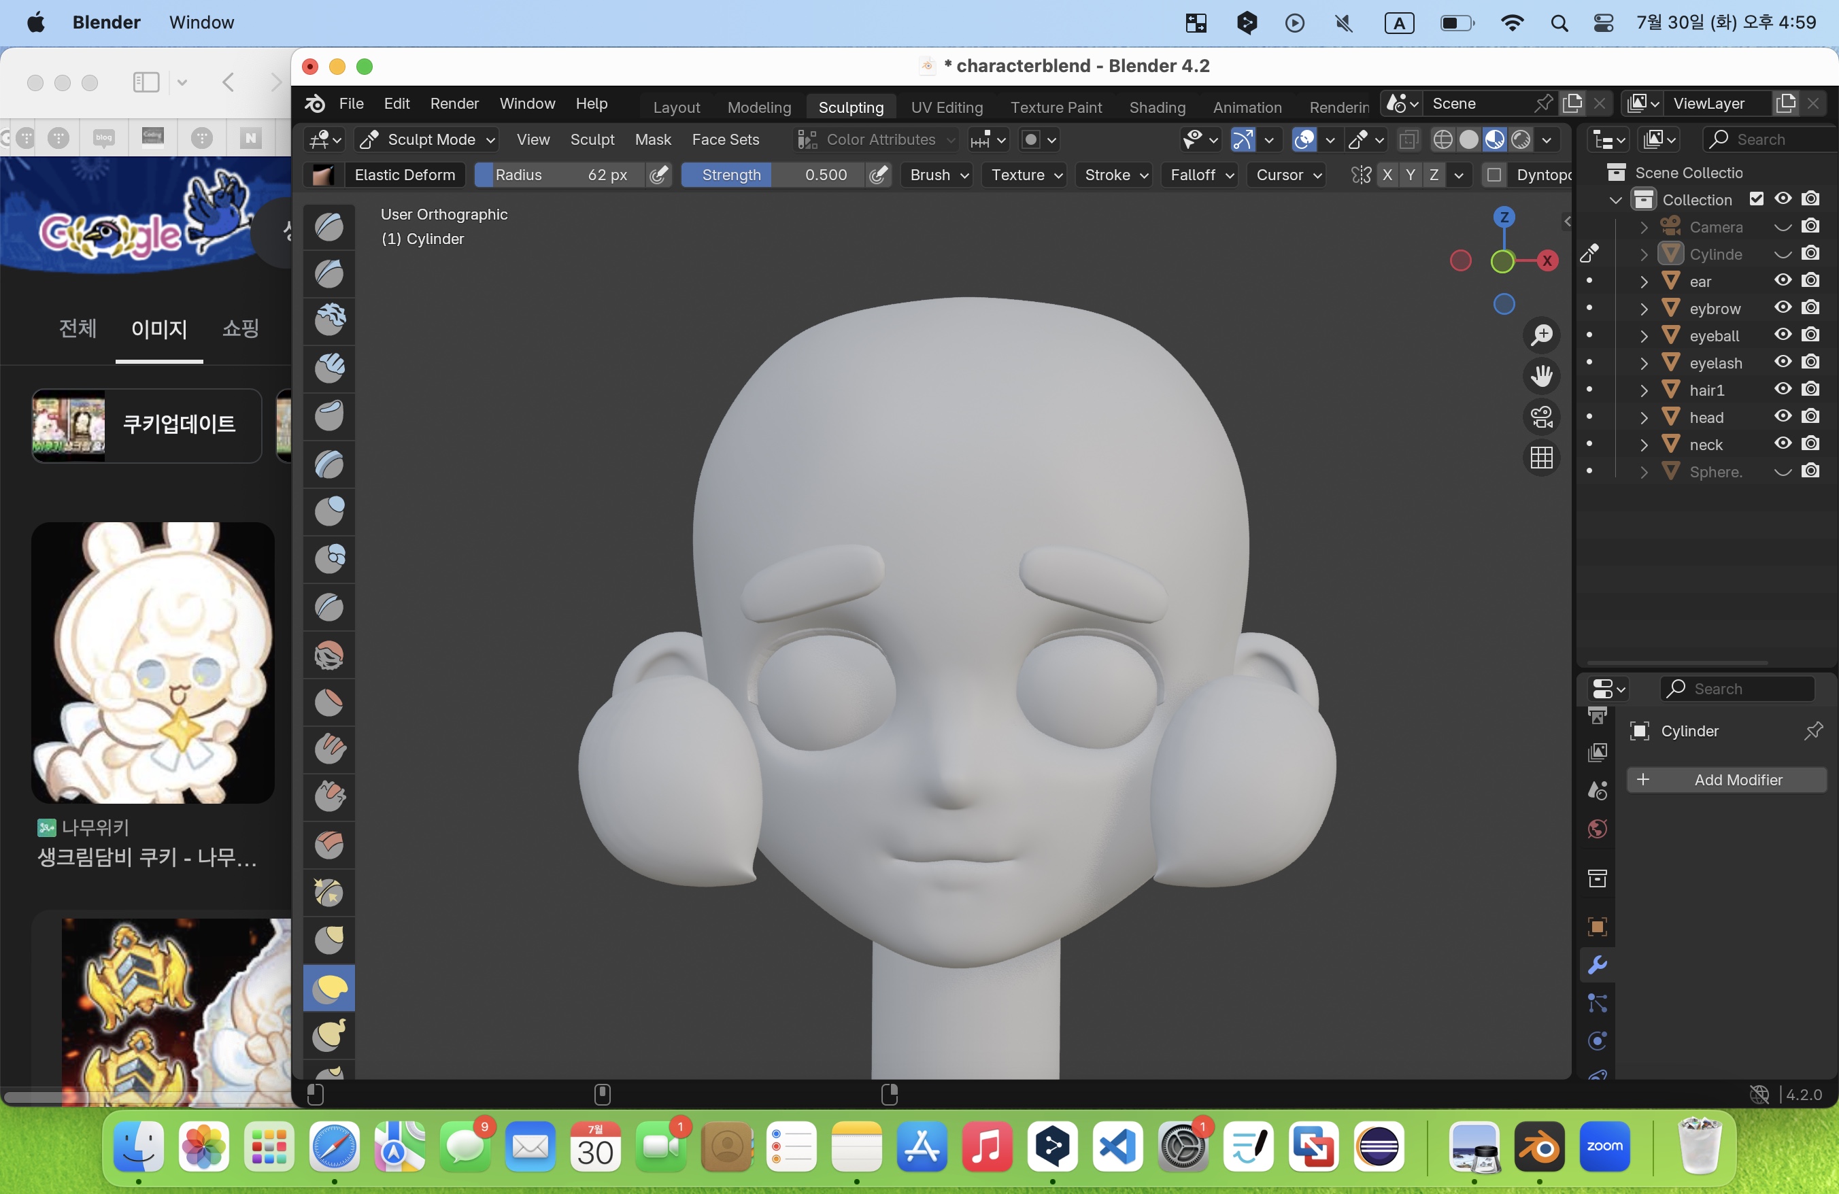Expand the head object in outliner
Image resolution: width=1839 pixels, height=1194 pixels.
coord(1644,417)
